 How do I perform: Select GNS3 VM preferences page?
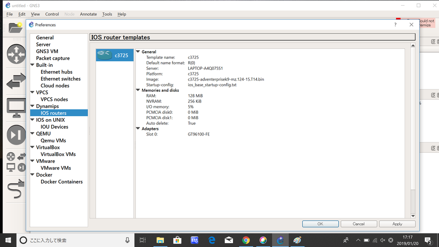tap(47, 51)
